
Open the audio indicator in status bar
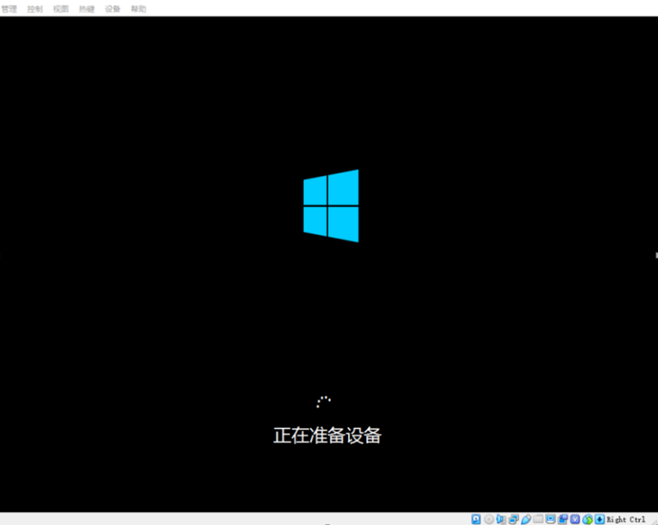(501, 519)
